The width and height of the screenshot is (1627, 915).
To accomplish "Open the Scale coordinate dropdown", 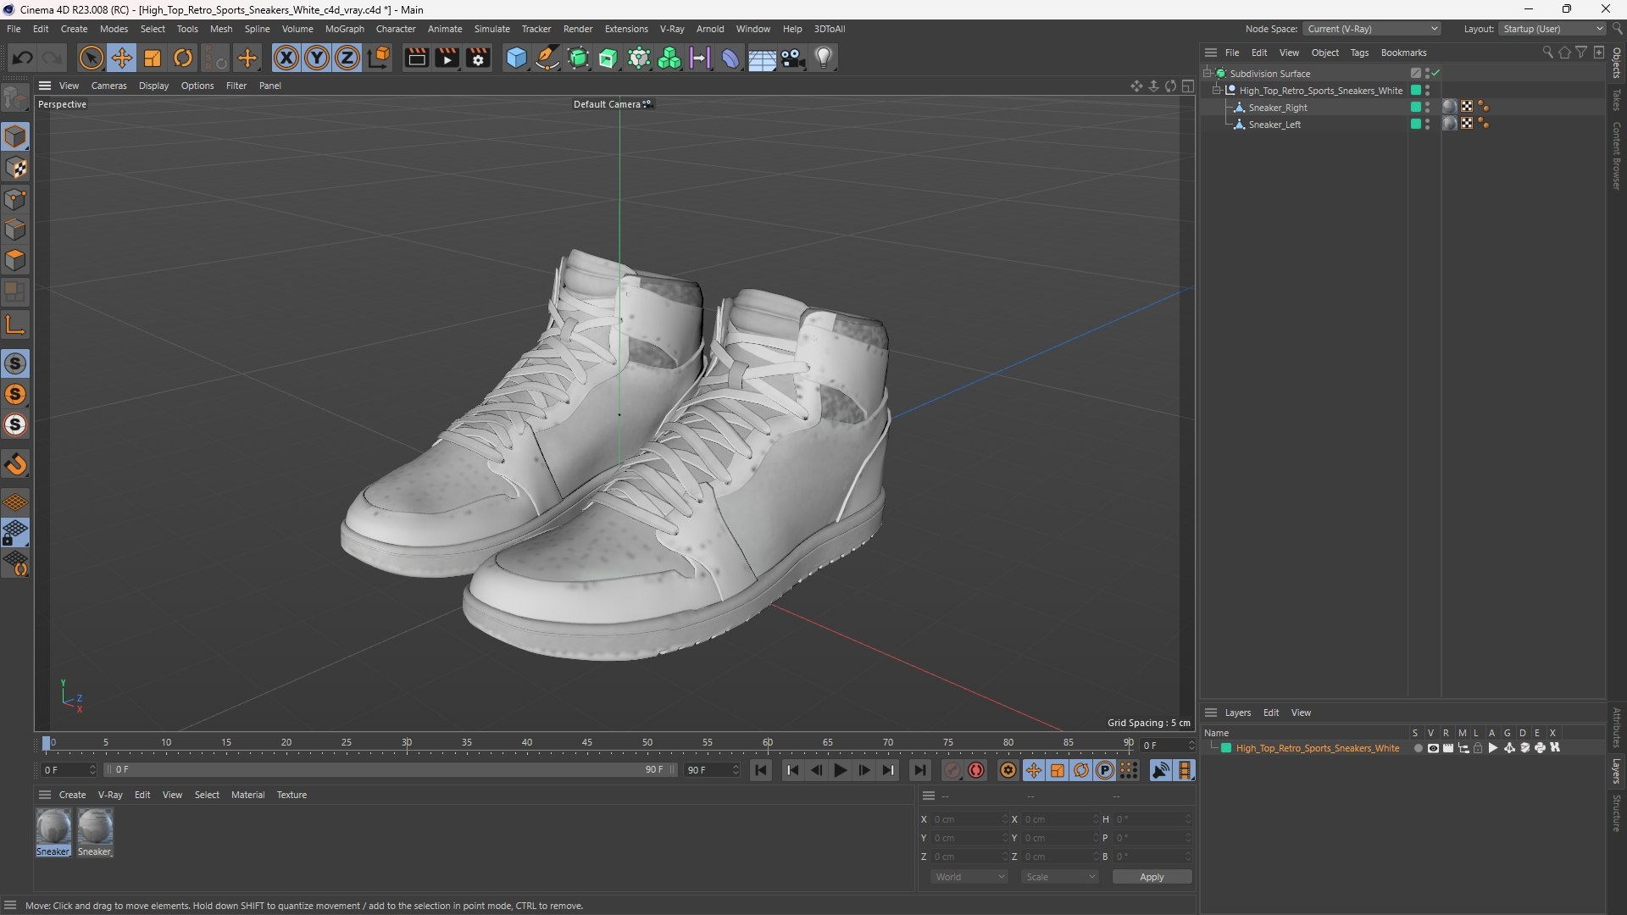I will 1060,877.
